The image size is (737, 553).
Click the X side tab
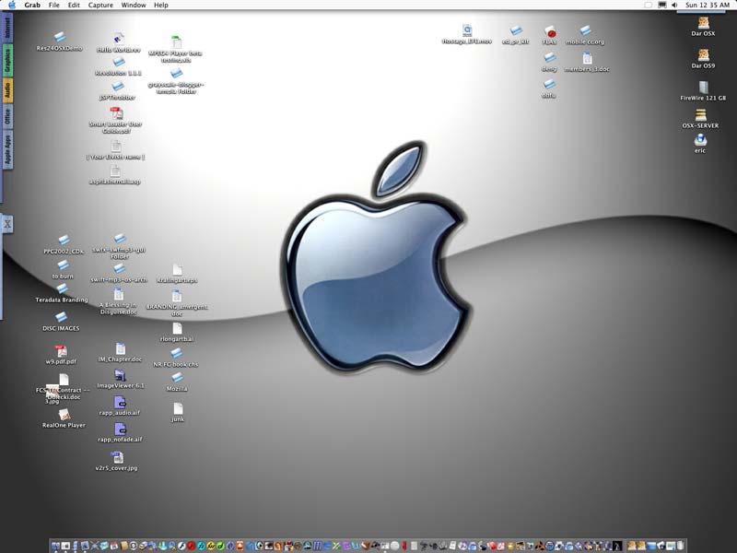coord(7,224)
